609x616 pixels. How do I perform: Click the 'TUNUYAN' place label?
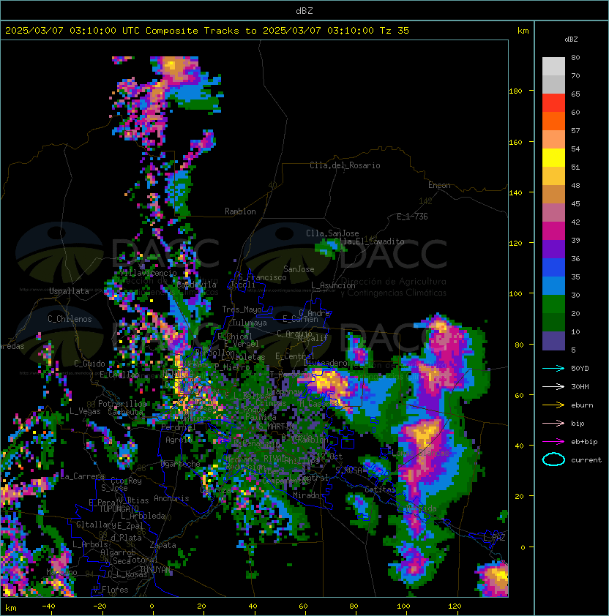coord(155,569)
